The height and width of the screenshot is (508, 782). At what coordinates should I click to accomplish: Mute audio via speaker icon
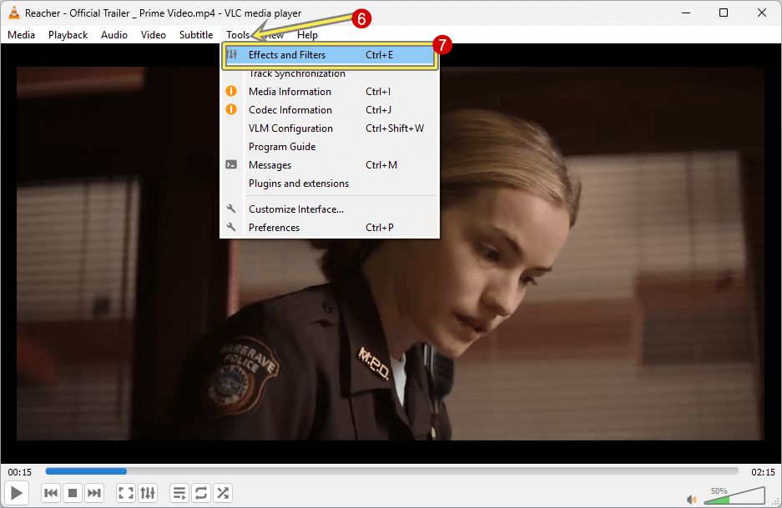pos(691,499)
